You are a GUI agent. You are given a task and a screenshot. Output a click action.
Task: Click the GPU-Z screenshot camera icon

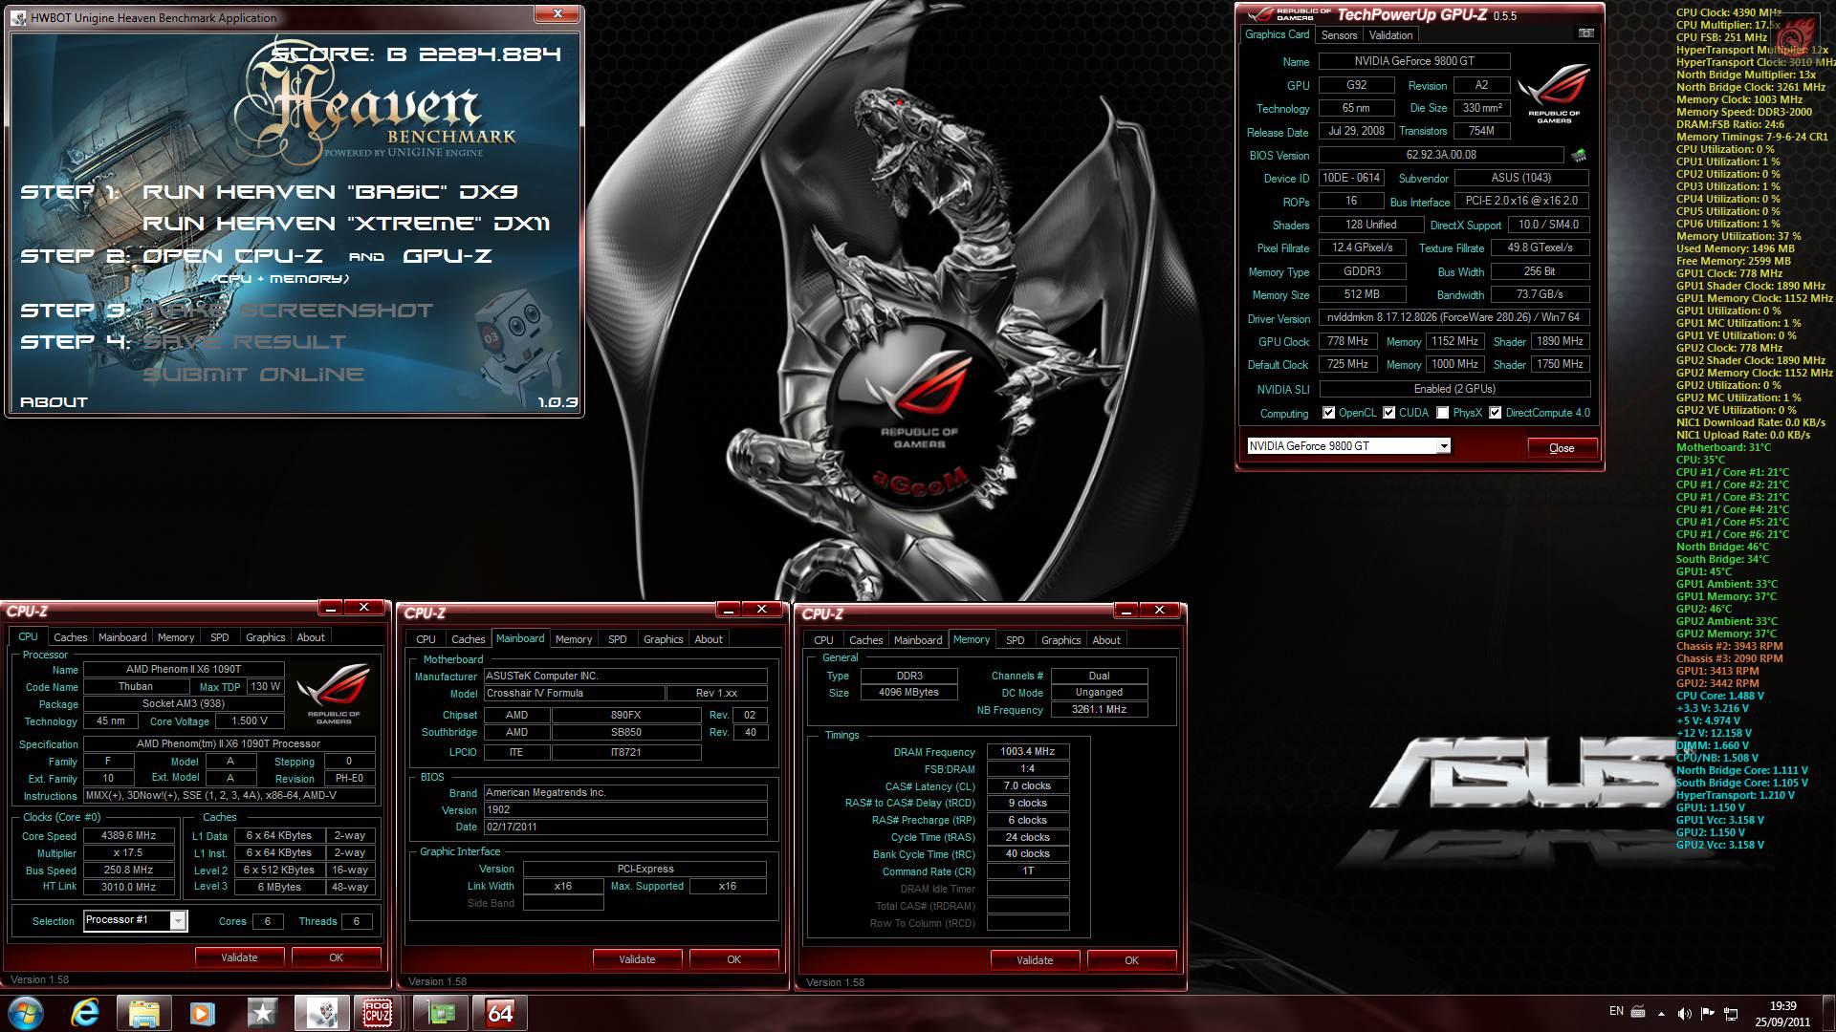[x=1585, y=33]
